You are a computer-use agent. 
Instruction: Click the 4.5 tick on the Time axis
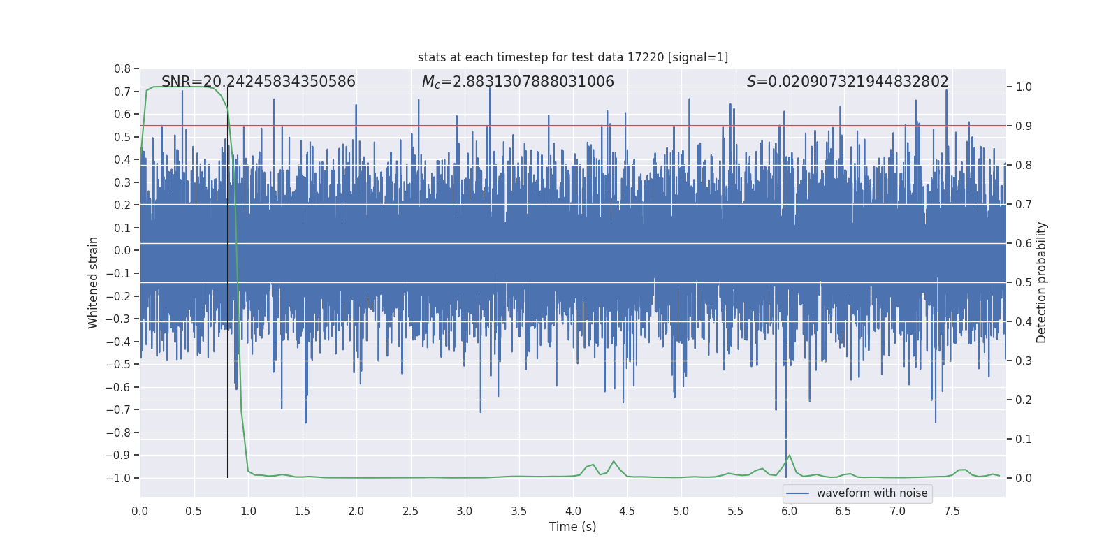pyautogui.click(x=627, y=511)
